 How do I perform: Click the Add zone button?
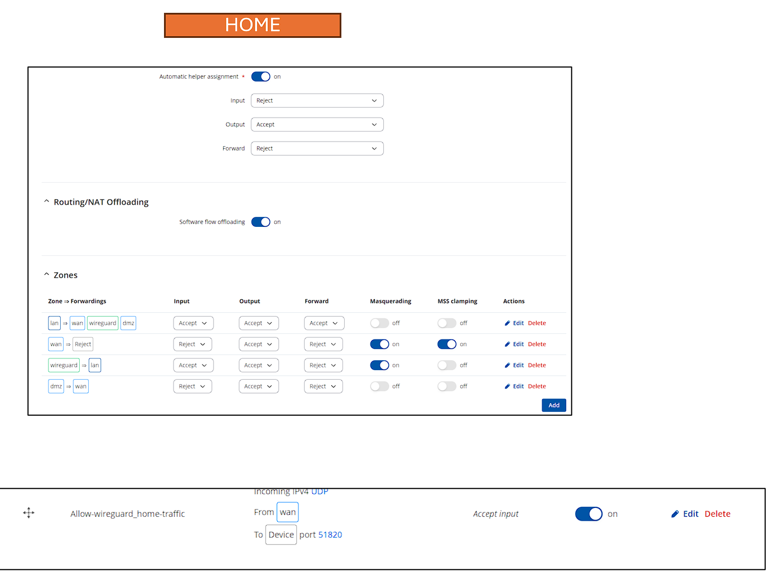point(554,405)
